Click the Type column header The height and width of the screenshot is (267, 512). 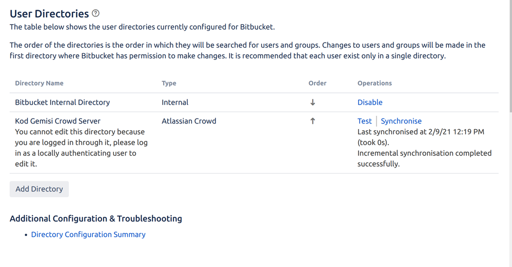pyautogui.click(x=169, y=83)
